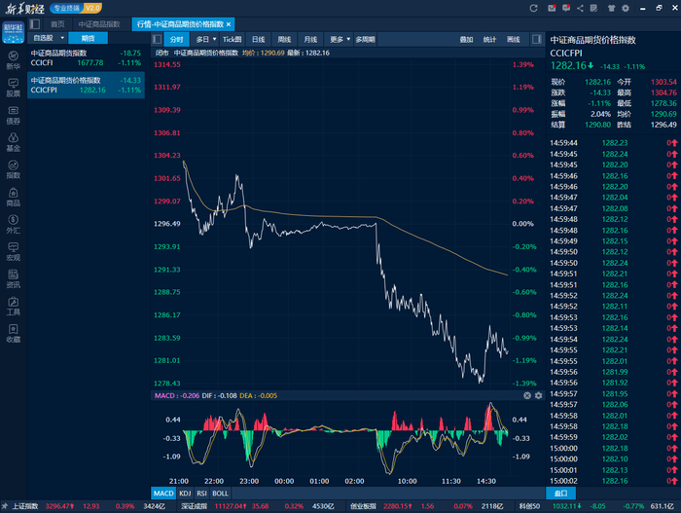Open the 基金 funds section

coord(13,142)
